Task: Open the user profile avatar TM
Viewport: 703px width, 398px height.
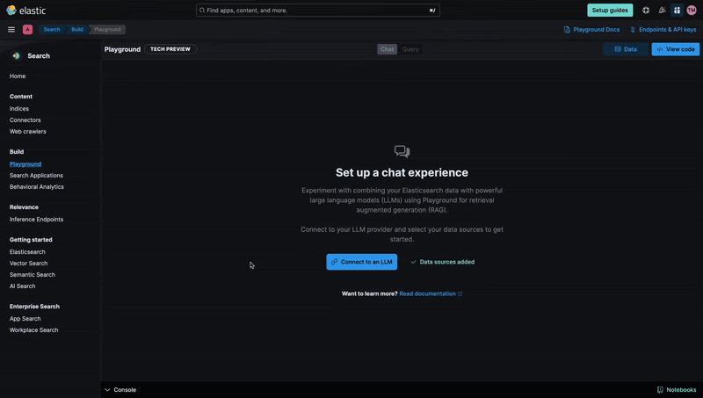Action: [692, 11]
